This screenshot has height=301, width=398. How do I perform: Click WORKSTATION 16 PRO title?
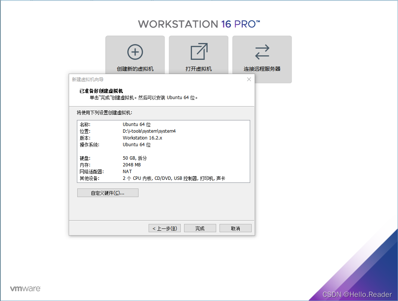(x=199, y=24)
